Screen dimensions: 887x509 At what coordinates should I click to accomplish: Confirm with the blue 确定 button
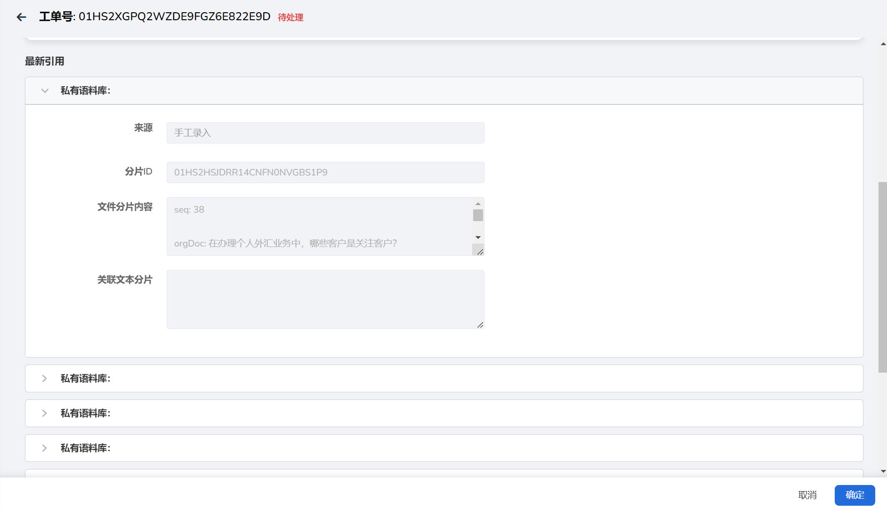click(854, 495)
